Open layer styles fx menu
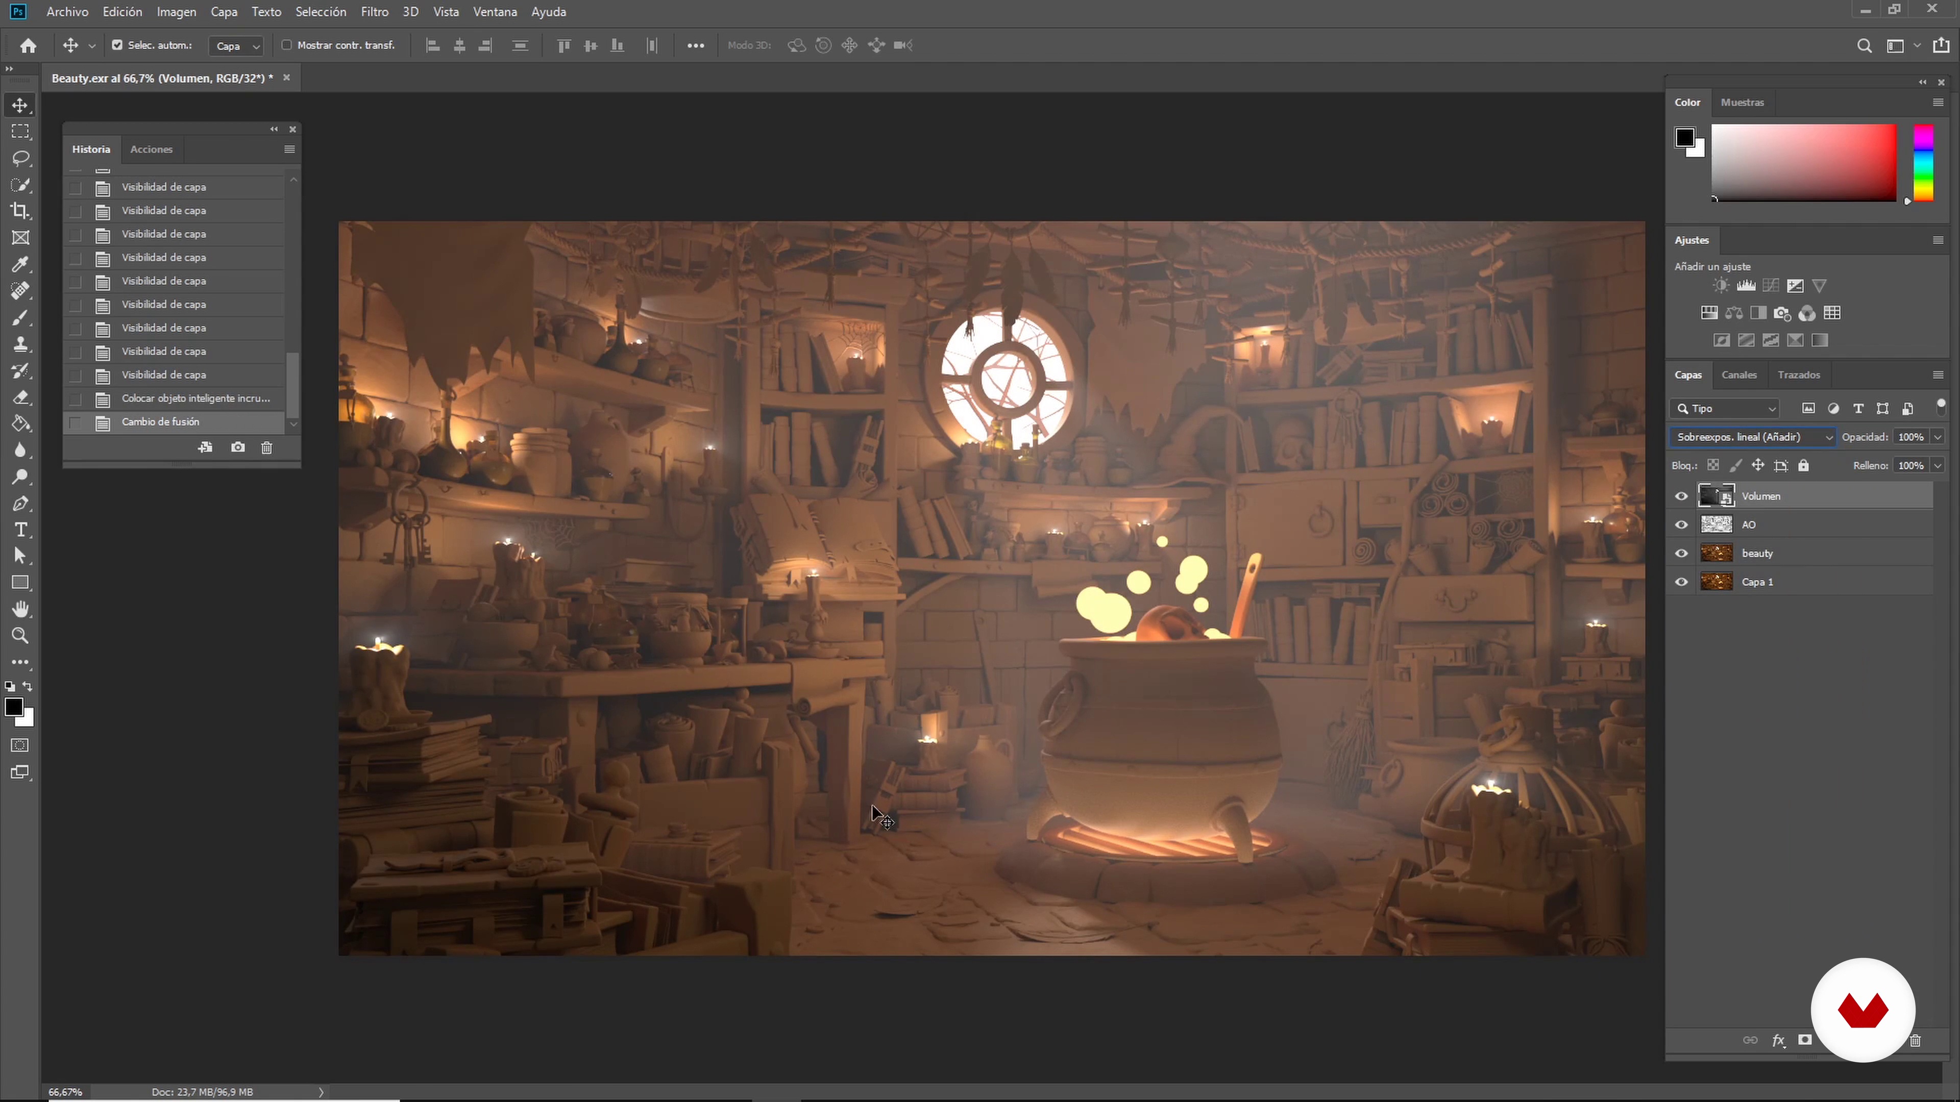Image resolution: width=1960 pixels, height=1102 pixels. click(x=1778, y=1040)
